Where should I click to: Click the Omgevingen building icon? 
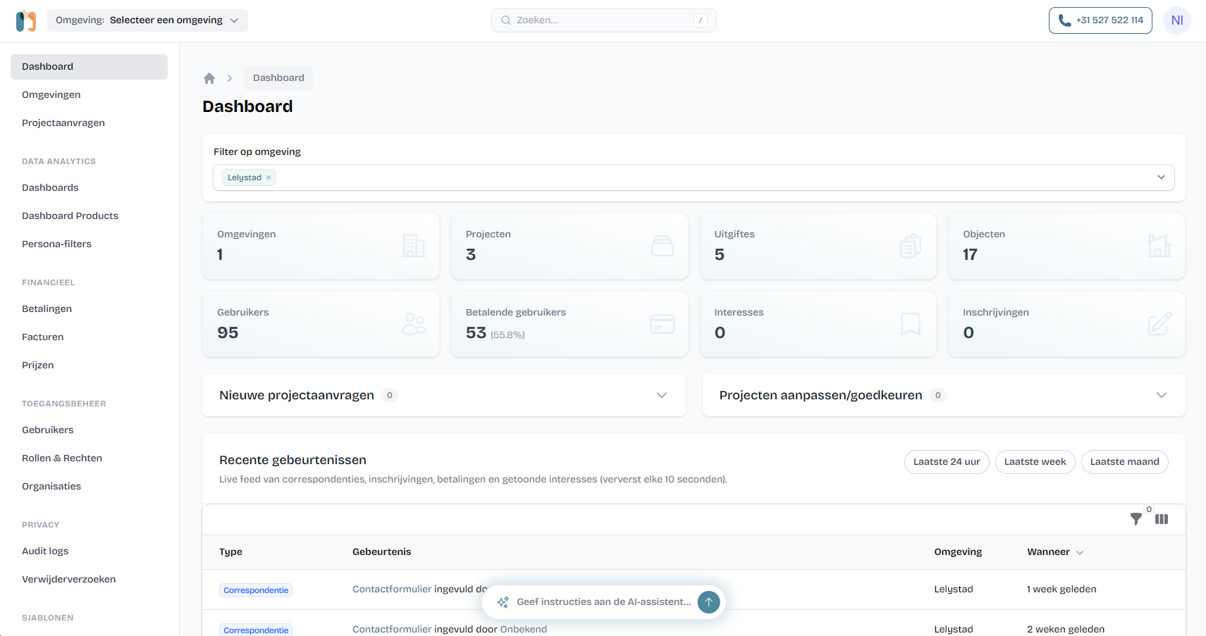[x=414, y=246]
